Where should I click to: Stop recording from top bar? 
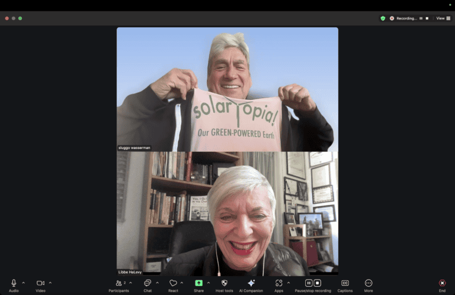click(x=427, y=18)
